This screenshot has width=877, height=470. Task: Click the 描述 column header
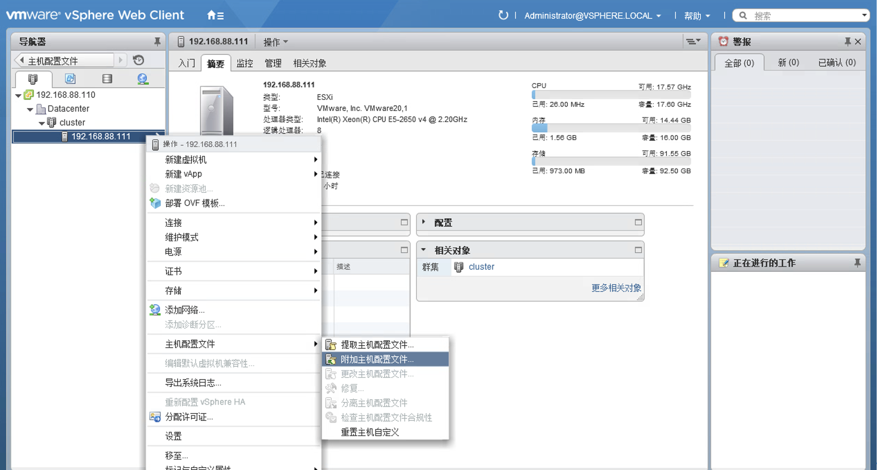click(x=343, y=267)
